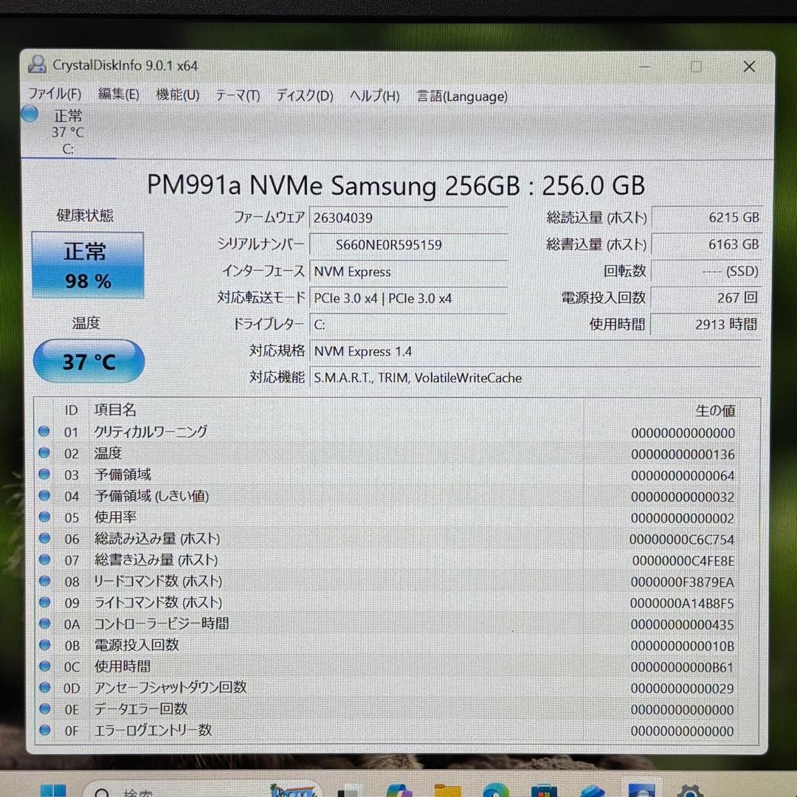Image resolution: width=797 pixels, height=797 pixels.
Task: Click the blue dot on the 温度 attribute row
Action: point(45,453)
